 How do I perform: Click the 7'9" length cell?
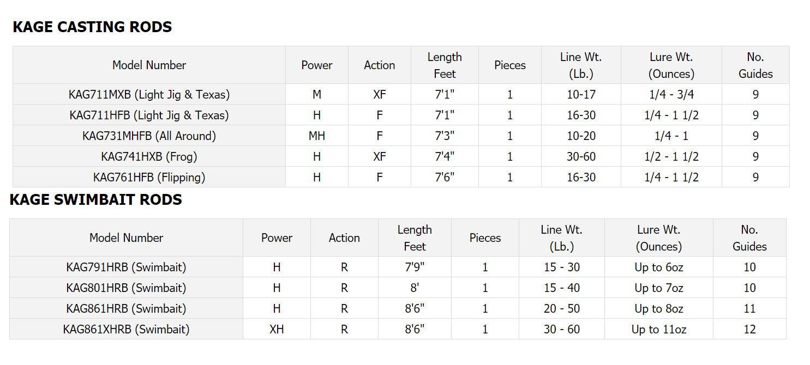pos(415,267)
